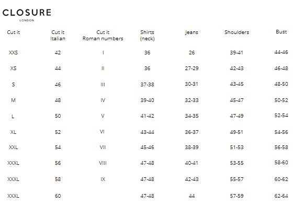
Task: Select the XS size row label
Action: [x=13, y=69]
